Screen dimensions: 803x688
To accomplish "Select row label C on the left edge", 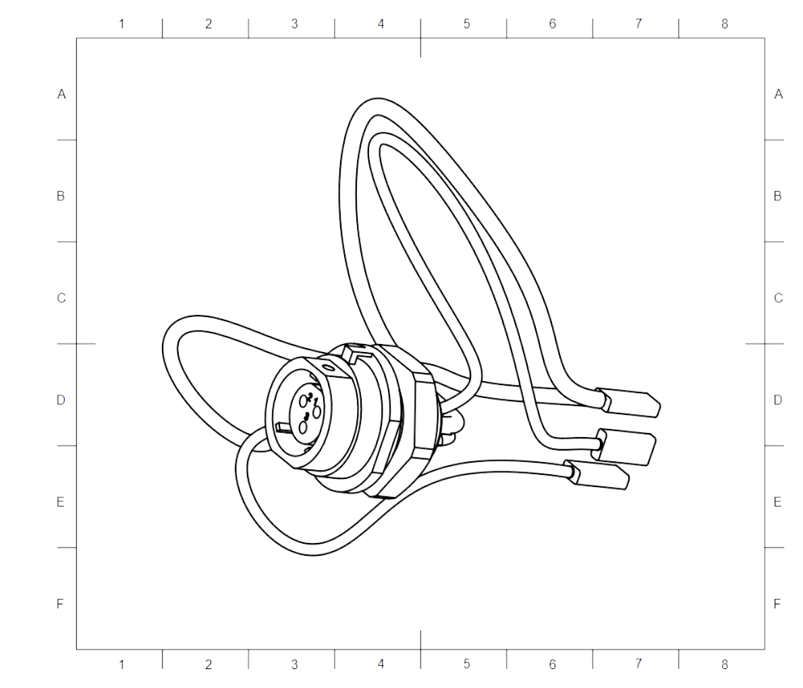I will coord(61,296).
